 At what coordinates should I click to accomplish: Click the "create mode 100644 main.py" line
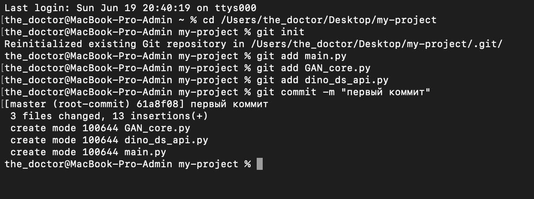point(88,152)
